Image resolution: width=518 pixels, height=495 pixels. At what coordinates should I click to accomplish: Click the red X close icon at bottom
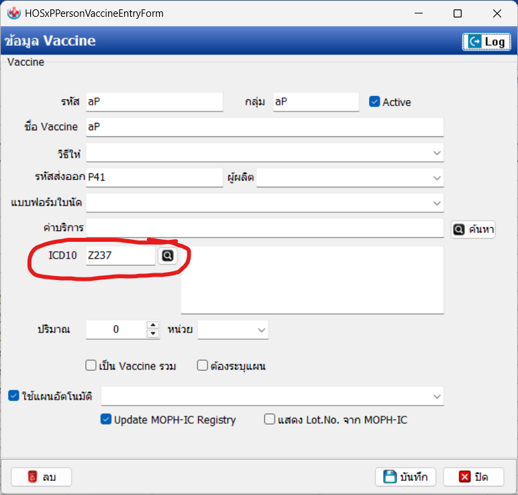pyautogui.click(x=464, y=477)
